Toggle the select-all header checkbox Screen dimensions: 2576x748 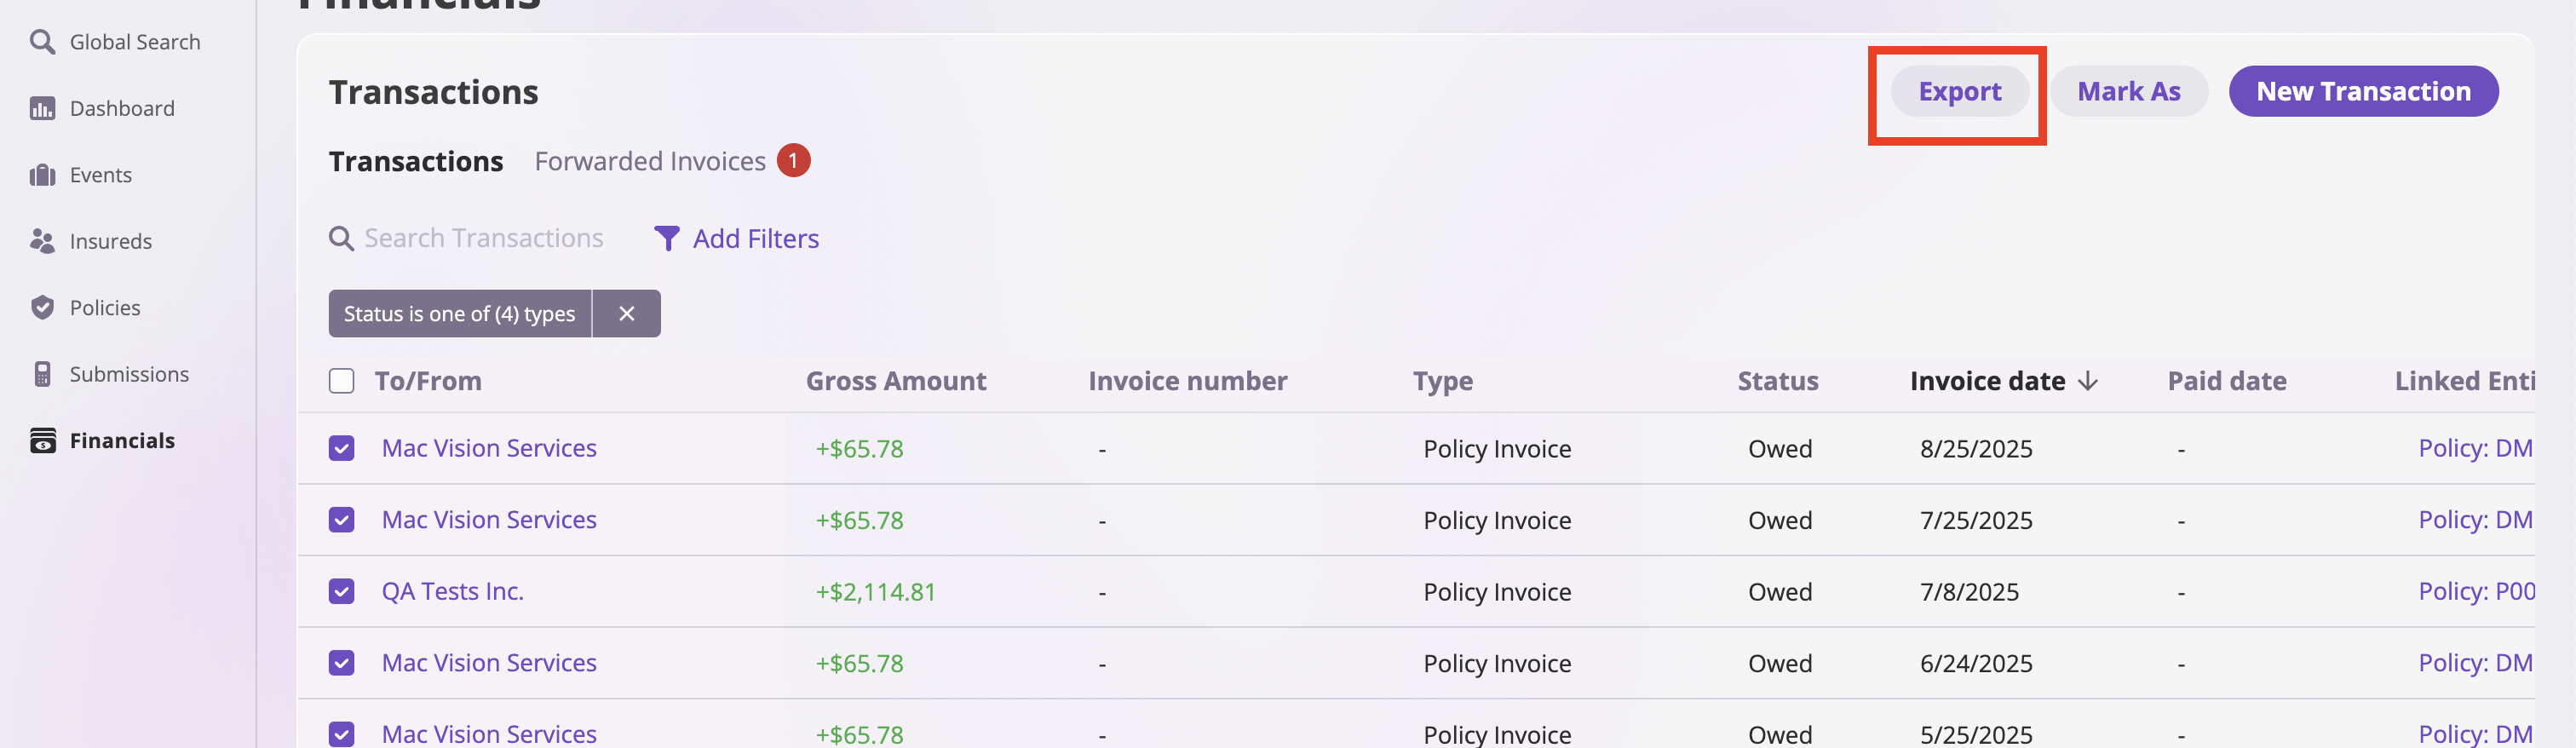341,381
